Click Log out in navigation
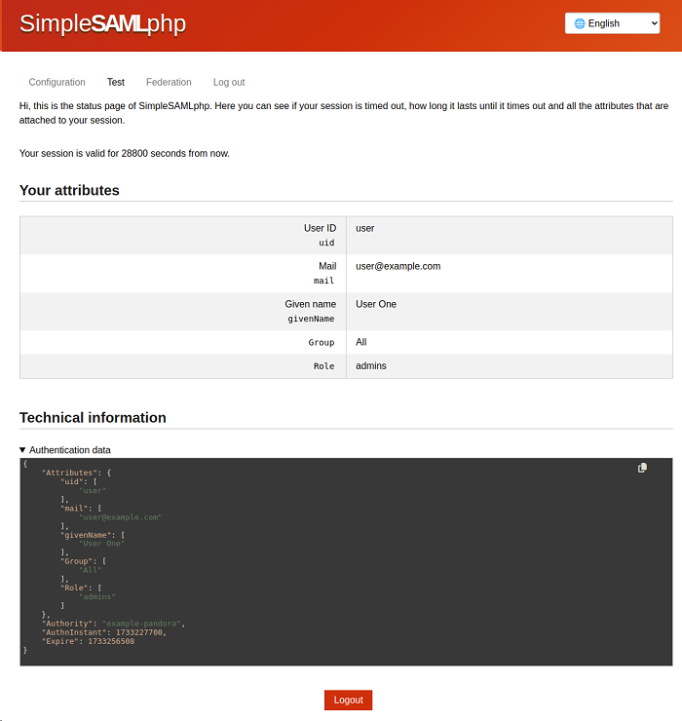Screen dimensions: 682x721 (229, 82)
